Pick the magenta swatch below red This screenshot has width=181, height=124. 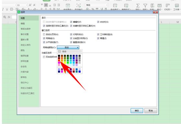59,63
